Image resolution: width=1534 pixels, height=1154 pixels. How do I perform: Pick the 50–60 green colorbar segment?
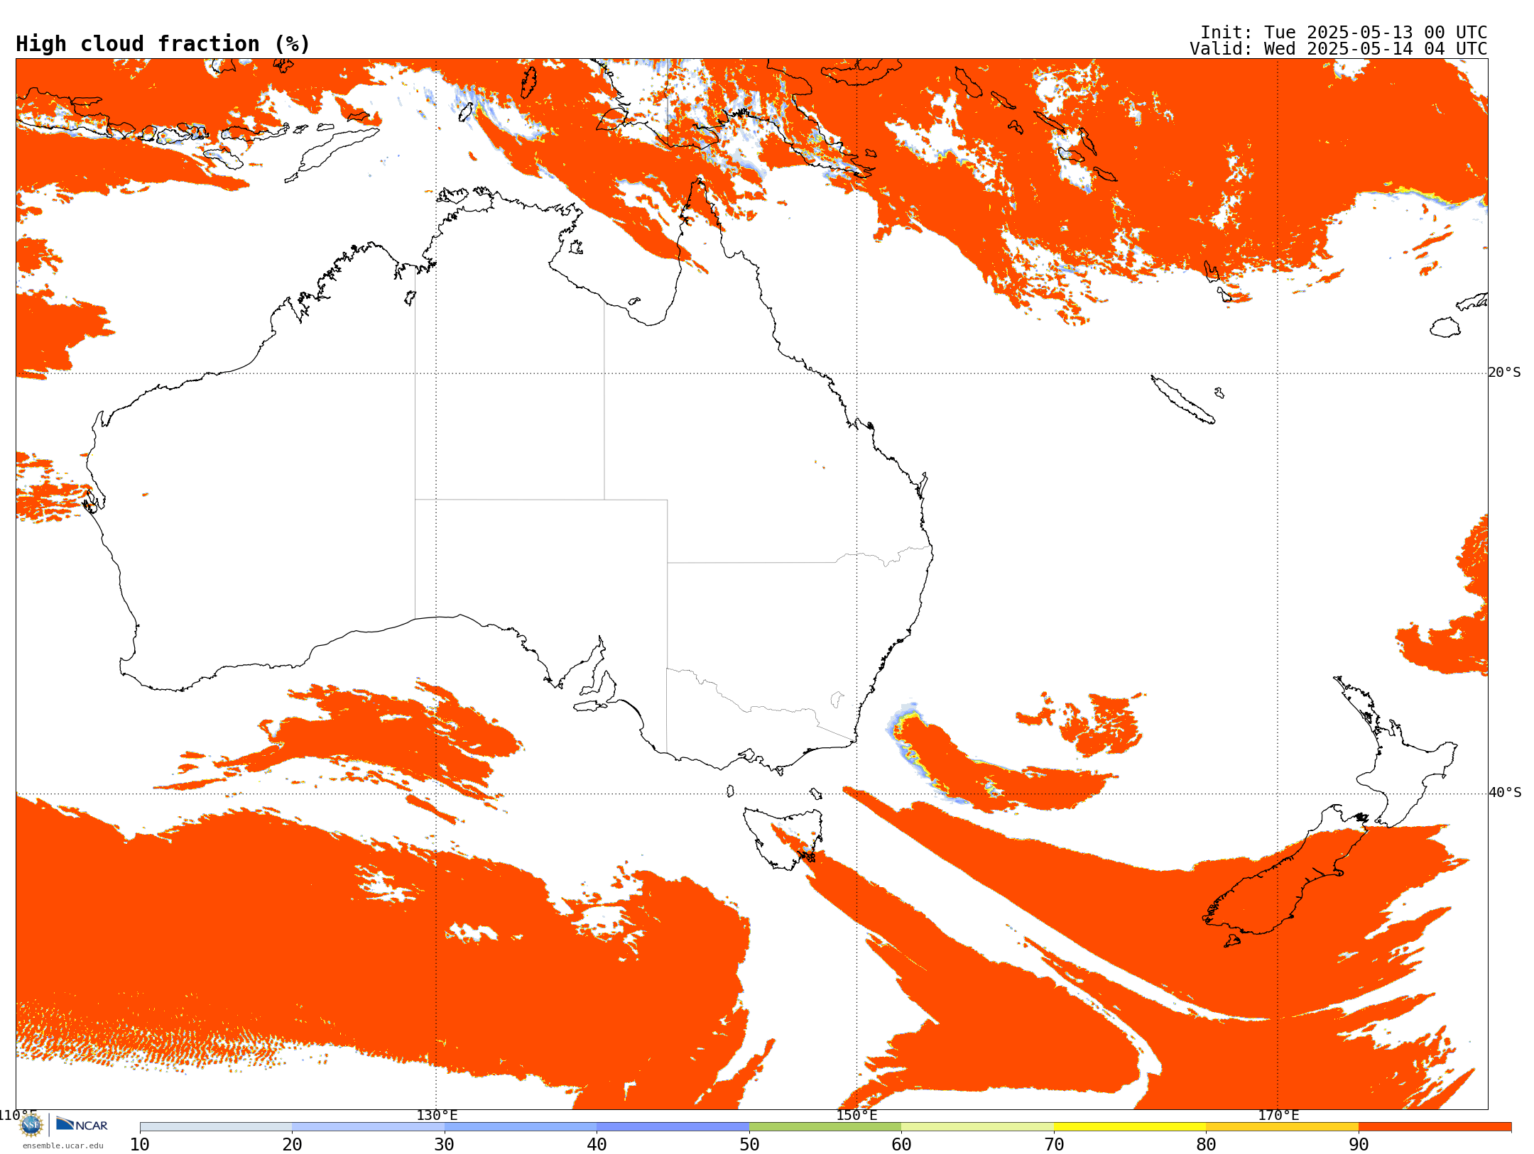[x=825, y=1127]
